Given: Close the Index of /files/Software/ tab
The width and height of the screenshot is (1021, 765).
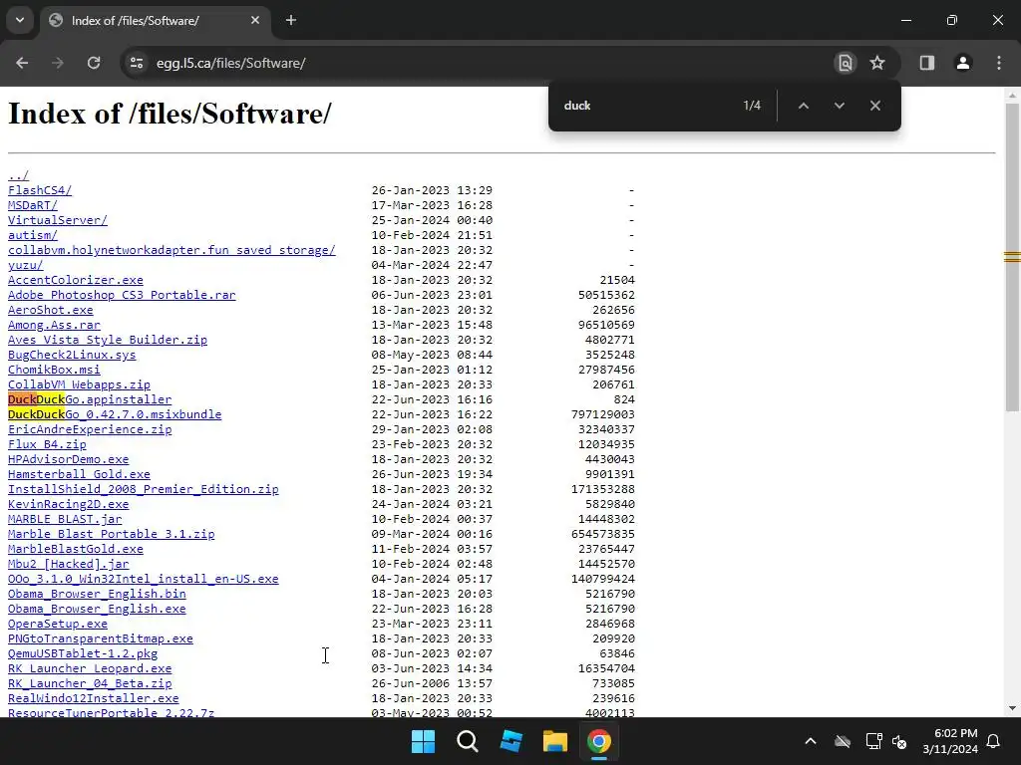Looking at the screenshot, I should tap(255, 21).
